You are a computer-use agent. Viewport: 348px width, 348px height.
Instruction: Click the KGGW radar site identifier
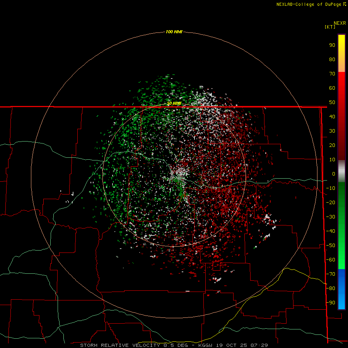coord(206,345)
